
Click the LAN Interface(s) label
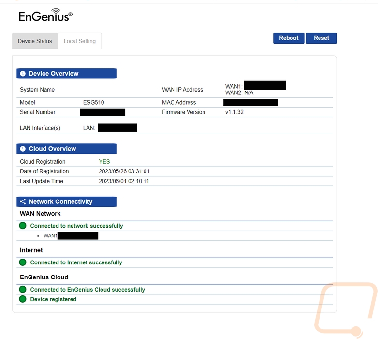[x=40, y=128]
